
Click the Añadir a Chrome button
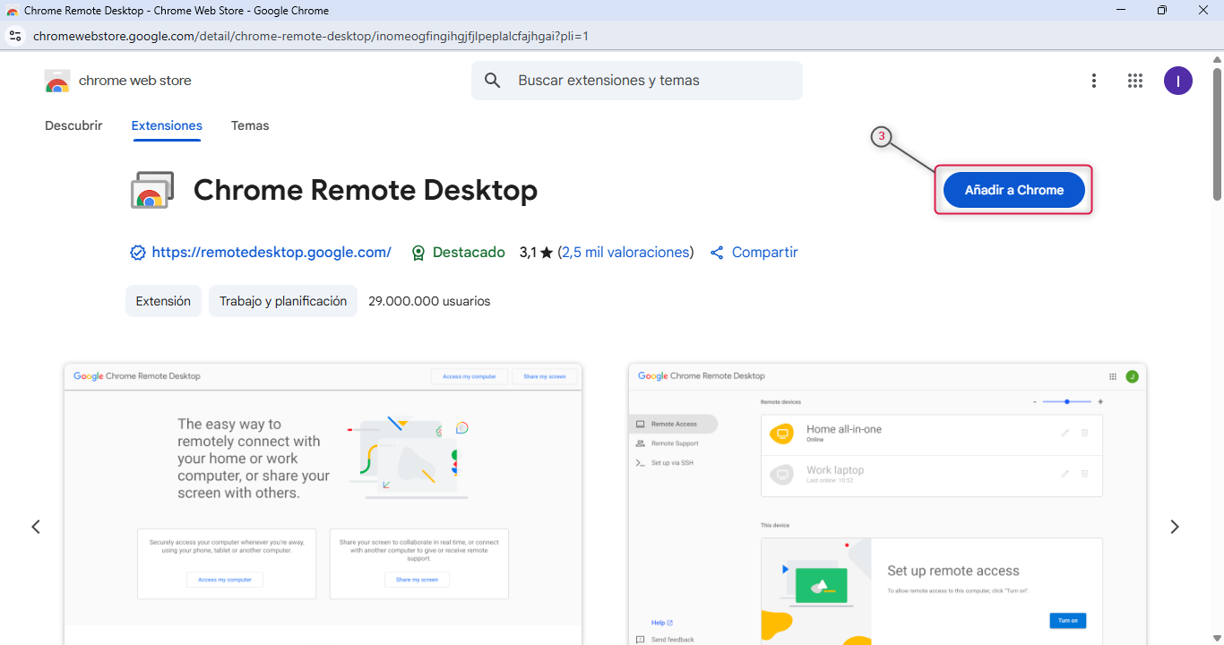click(x=1014, y=190)
